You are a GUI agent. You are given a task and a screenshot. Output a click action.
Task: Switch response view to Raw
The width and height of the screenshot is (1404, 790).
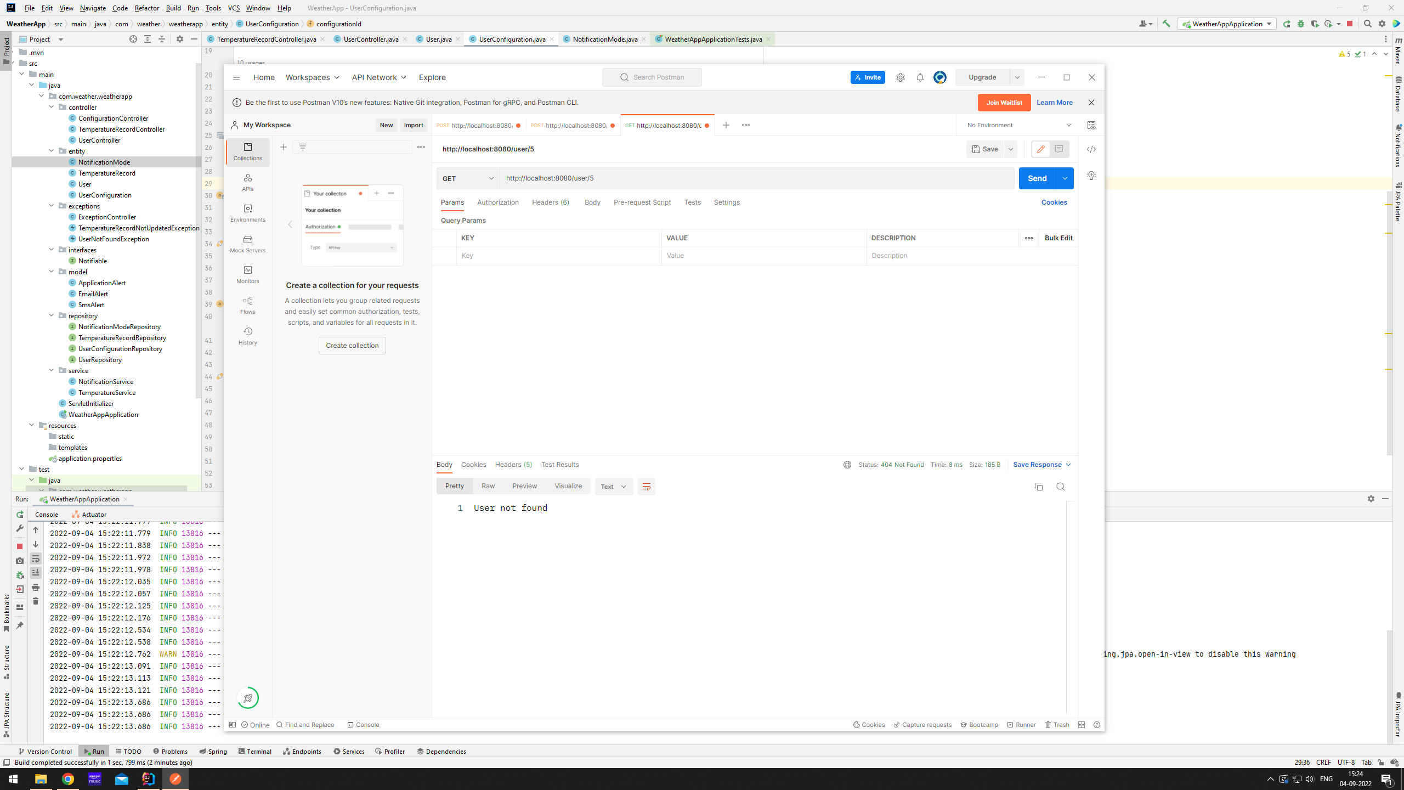point(488,486)
